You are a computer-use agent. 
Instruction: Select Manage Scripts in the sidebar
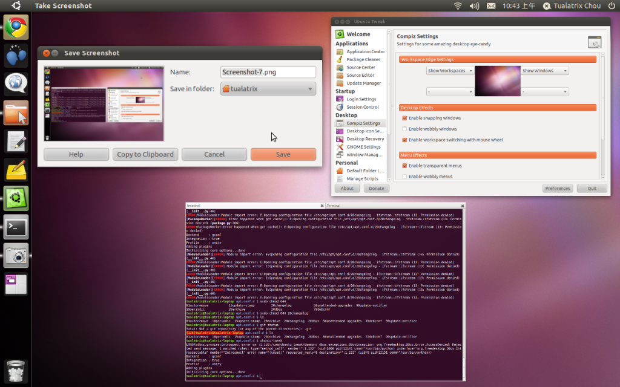click(x=360, y=179)
